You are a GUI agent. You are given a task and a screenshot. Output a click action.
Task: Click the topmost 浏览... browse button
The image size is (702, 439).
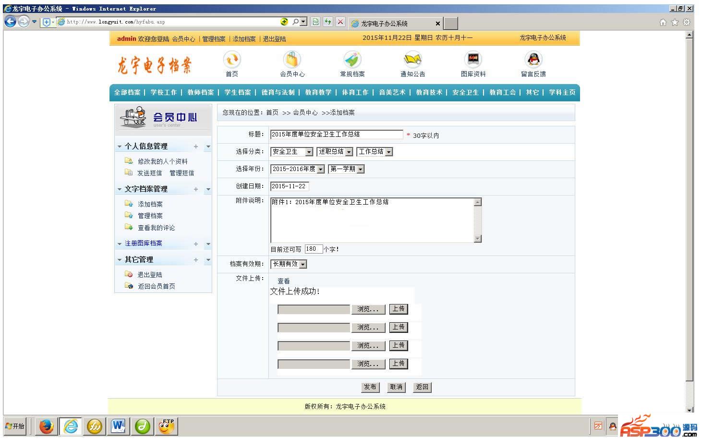[x=368, y=309]
